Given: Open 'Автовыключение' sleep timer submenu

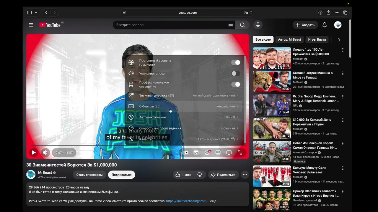Looking at the screenshot, I should point(185,117).
